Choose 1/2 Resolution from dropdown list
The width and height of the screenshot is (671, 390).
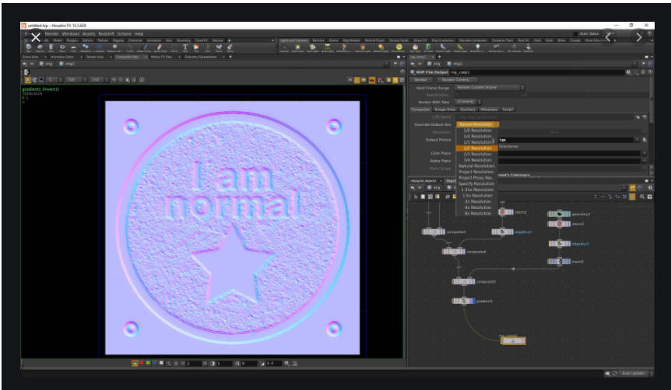476,148
